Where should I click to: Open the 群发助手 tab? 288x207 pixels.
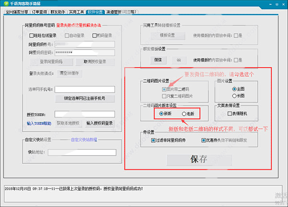58,12
